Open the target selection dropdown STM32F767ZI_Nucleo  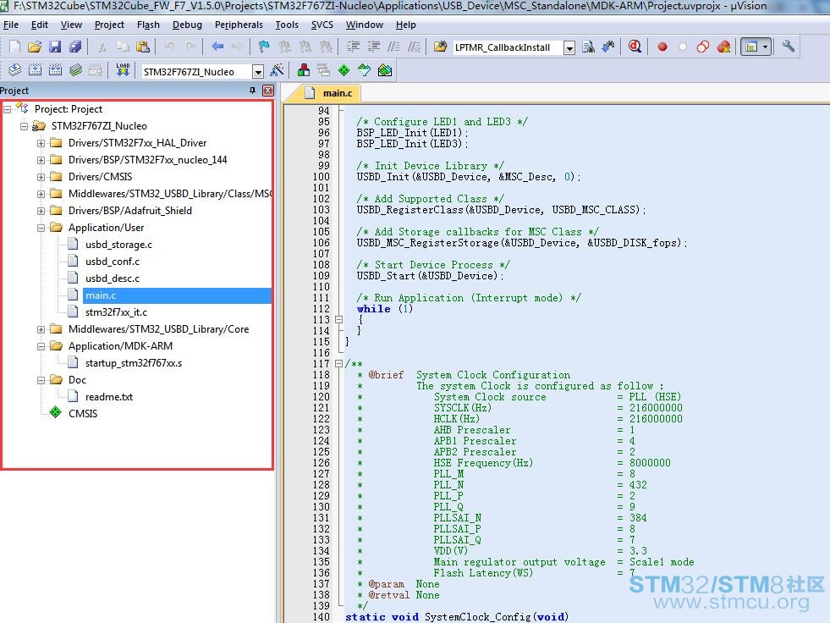coord(258,71)
